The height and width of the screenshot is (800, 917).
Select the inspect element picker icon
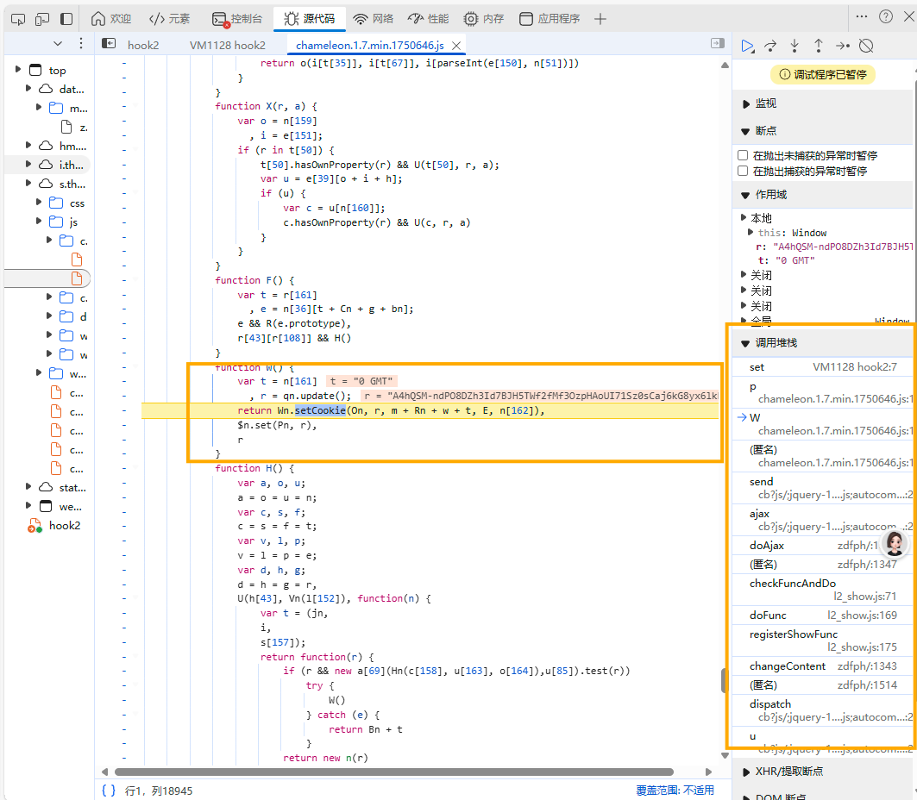click(x=19, y=18)
